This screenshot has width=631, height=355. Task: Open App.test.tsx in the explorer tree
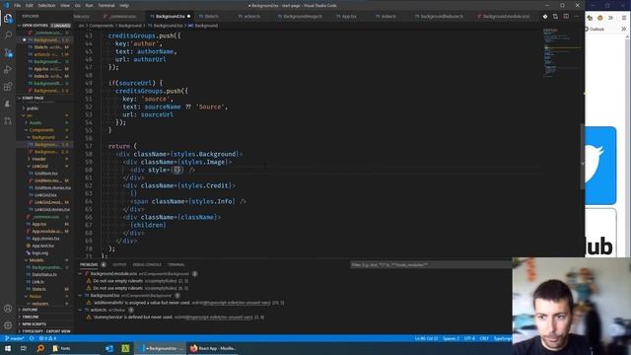tap(42, 246)
